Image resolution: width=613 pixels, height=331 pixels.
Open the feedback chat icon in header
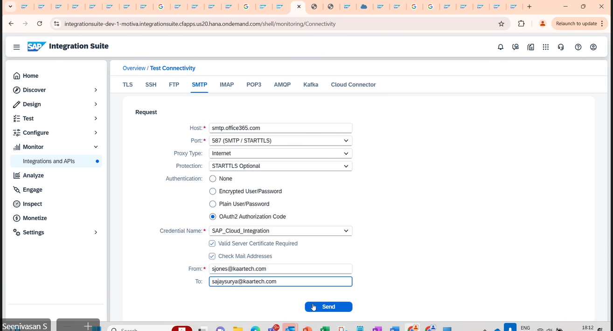point(515,47)
